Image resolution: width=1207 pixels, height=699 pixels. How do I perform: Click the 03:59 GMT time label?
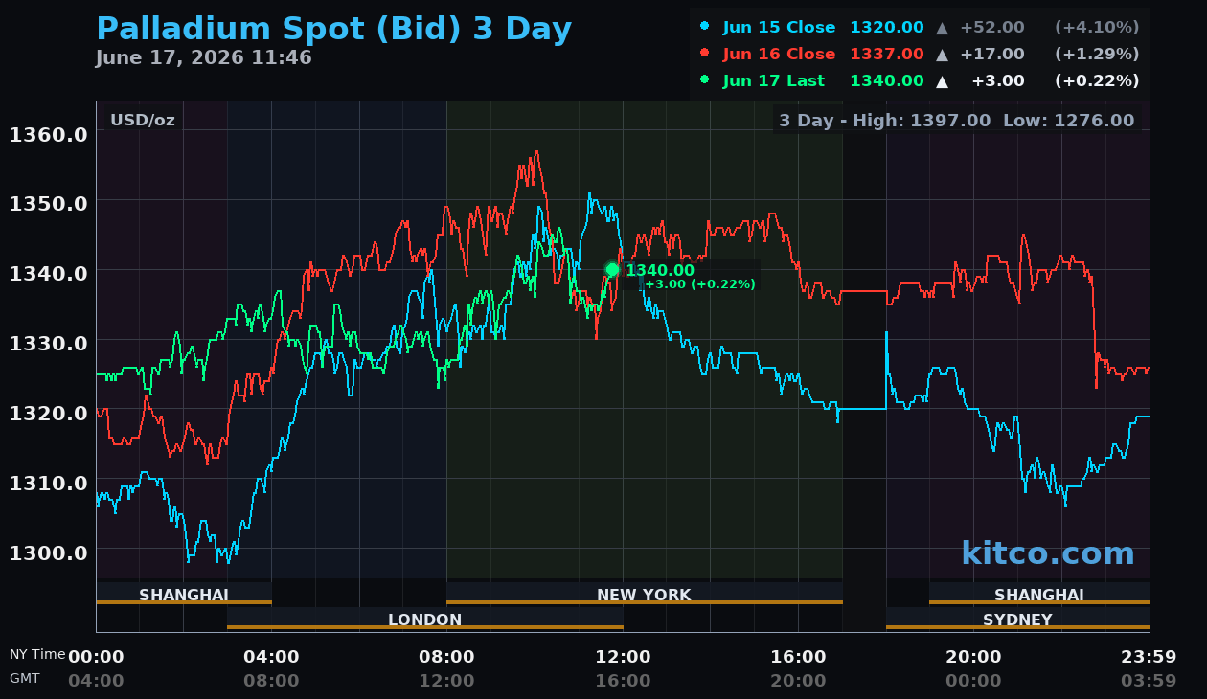1149,681
